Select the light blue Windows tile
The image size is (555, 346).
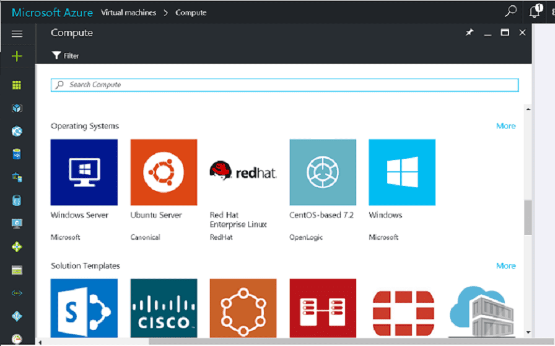pyautogui.click(x=402, y=172)
